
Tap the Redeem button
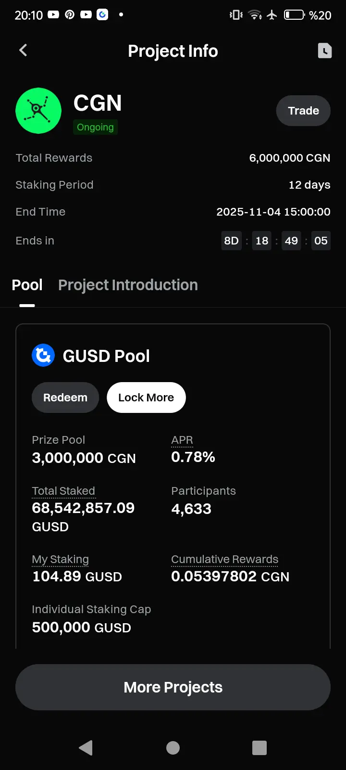[65, 398]
